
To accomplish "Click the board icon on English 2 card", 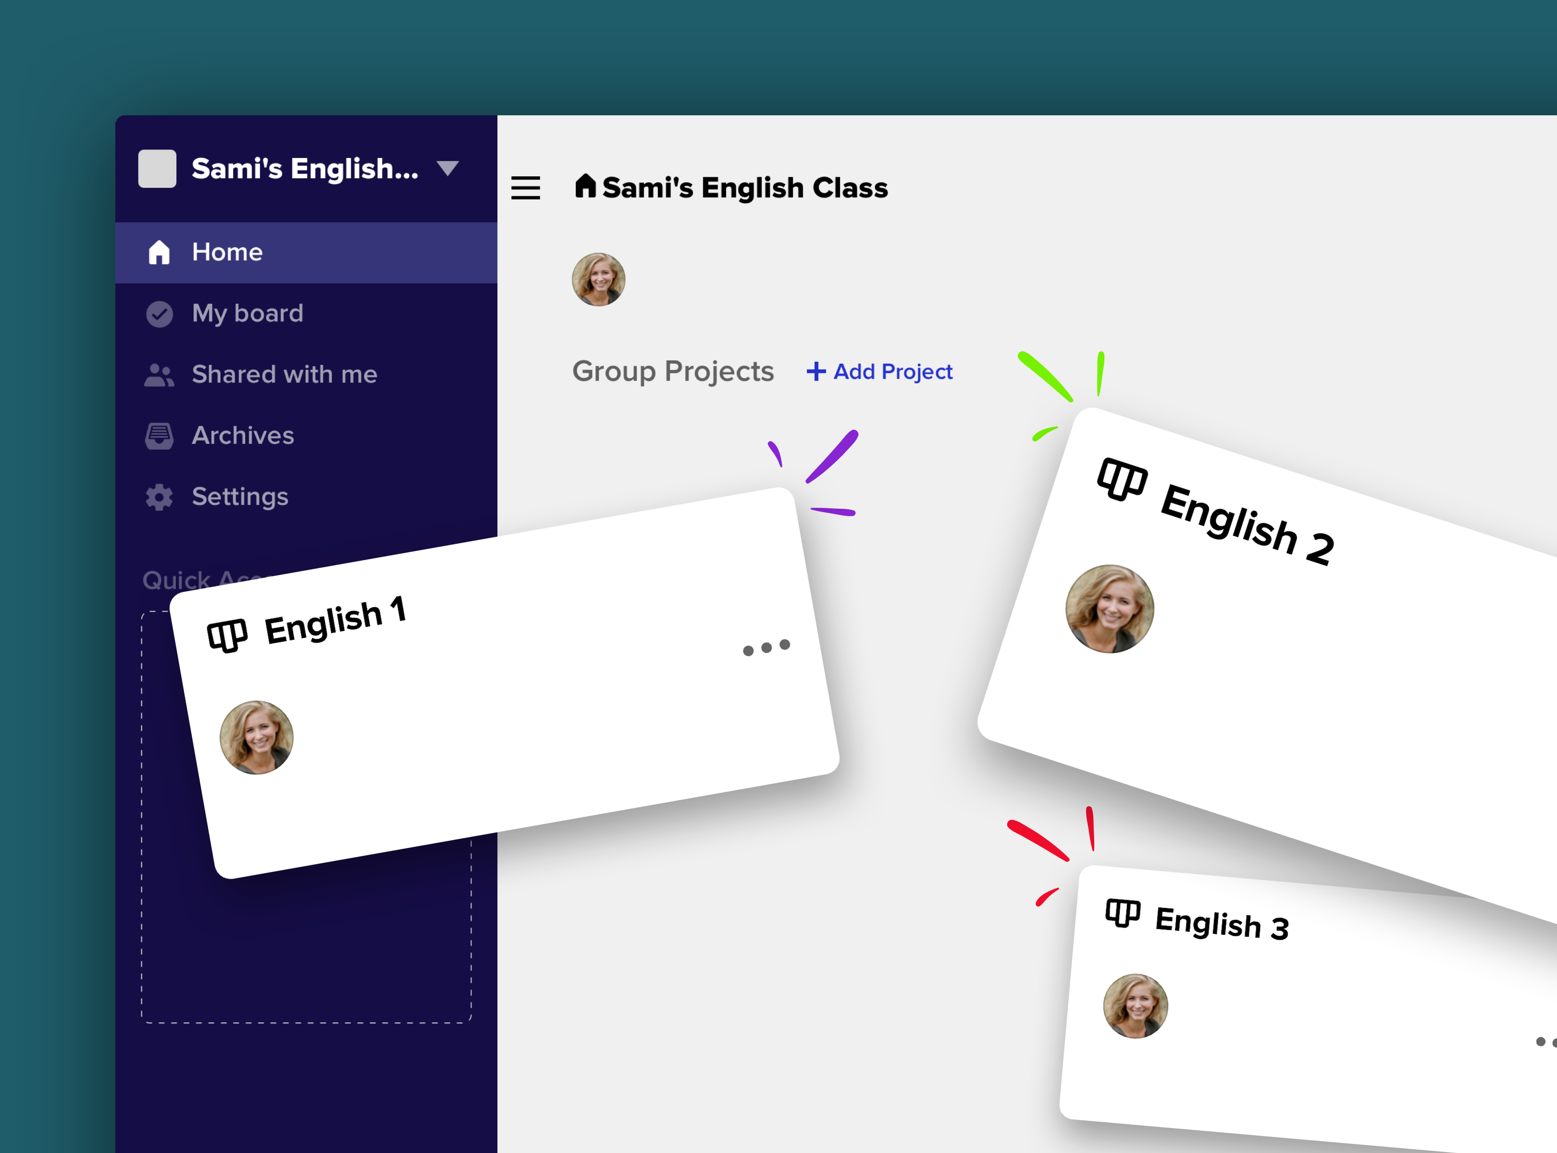I will [x=1122, y=479].
